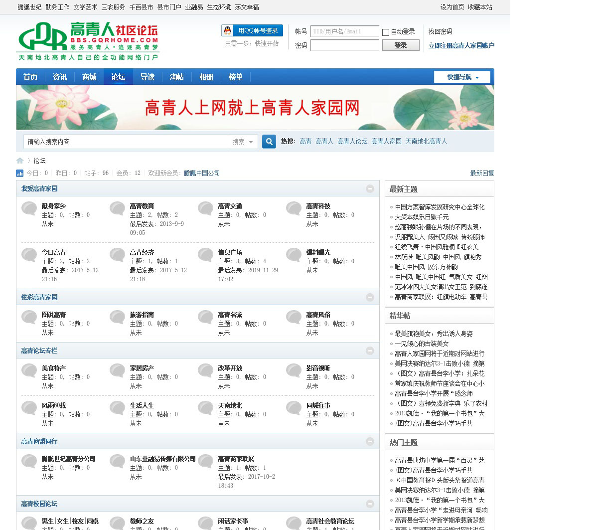This screenshot has width=598, height=530.
Task: Click the QQ account login penguin icon
Action: point(228,31)
